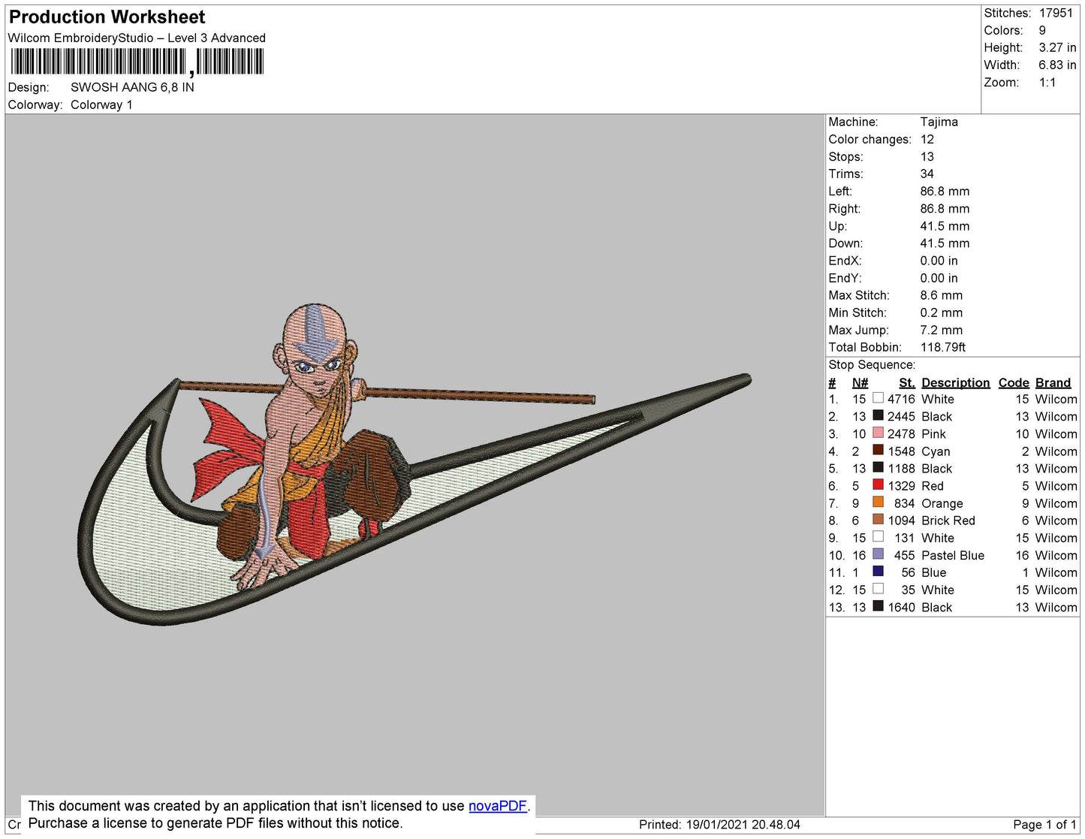Select the Black 2445 color swatch

(878, 415)
